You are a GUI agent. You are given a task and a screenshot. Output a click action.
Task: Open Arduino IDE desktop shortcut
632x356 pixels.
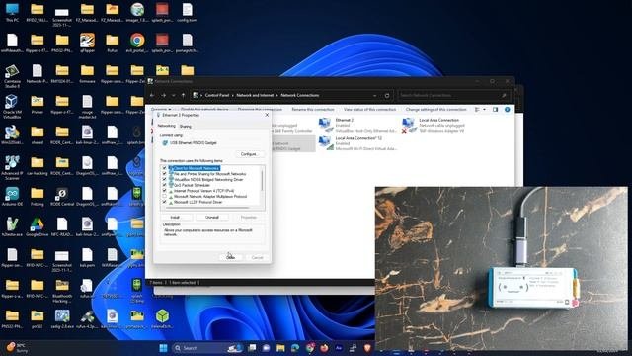click(x=12, y=197)
